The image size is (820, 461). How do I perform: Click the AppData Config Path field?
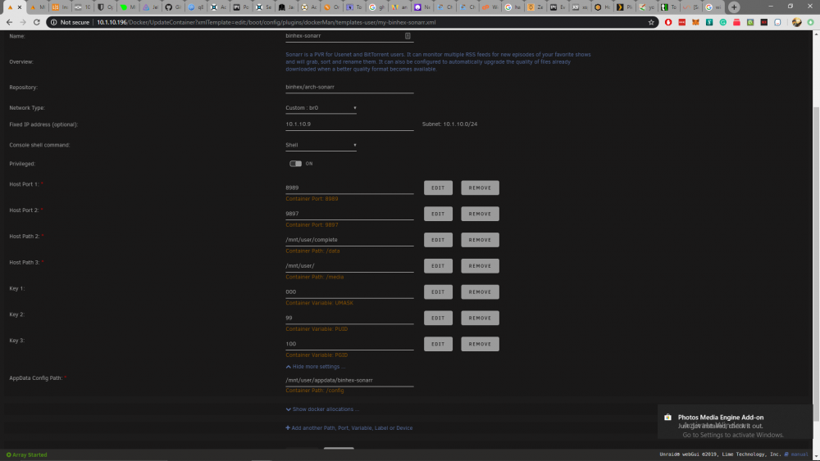point(349,381)
